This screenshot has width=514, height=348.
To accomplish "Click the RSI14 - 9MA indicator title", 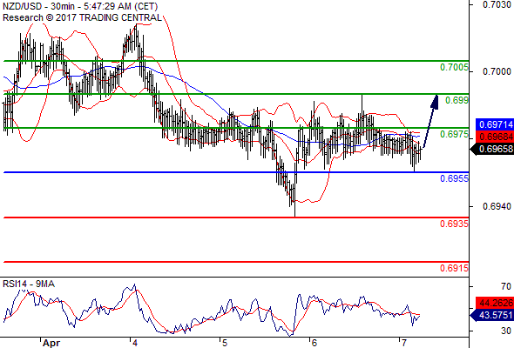I will click(29, 284).
